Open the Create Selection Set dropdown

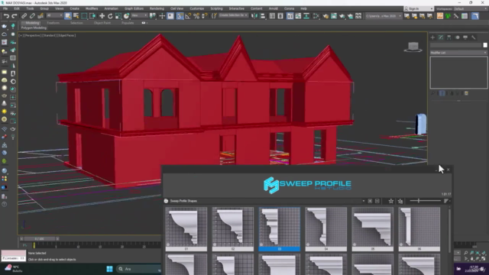pyautogui.click(x=233, y=15)
